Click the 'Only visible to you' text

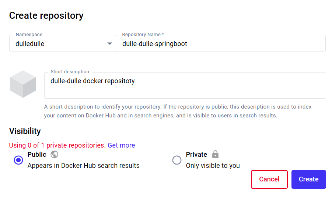click(x=213, y=165)
